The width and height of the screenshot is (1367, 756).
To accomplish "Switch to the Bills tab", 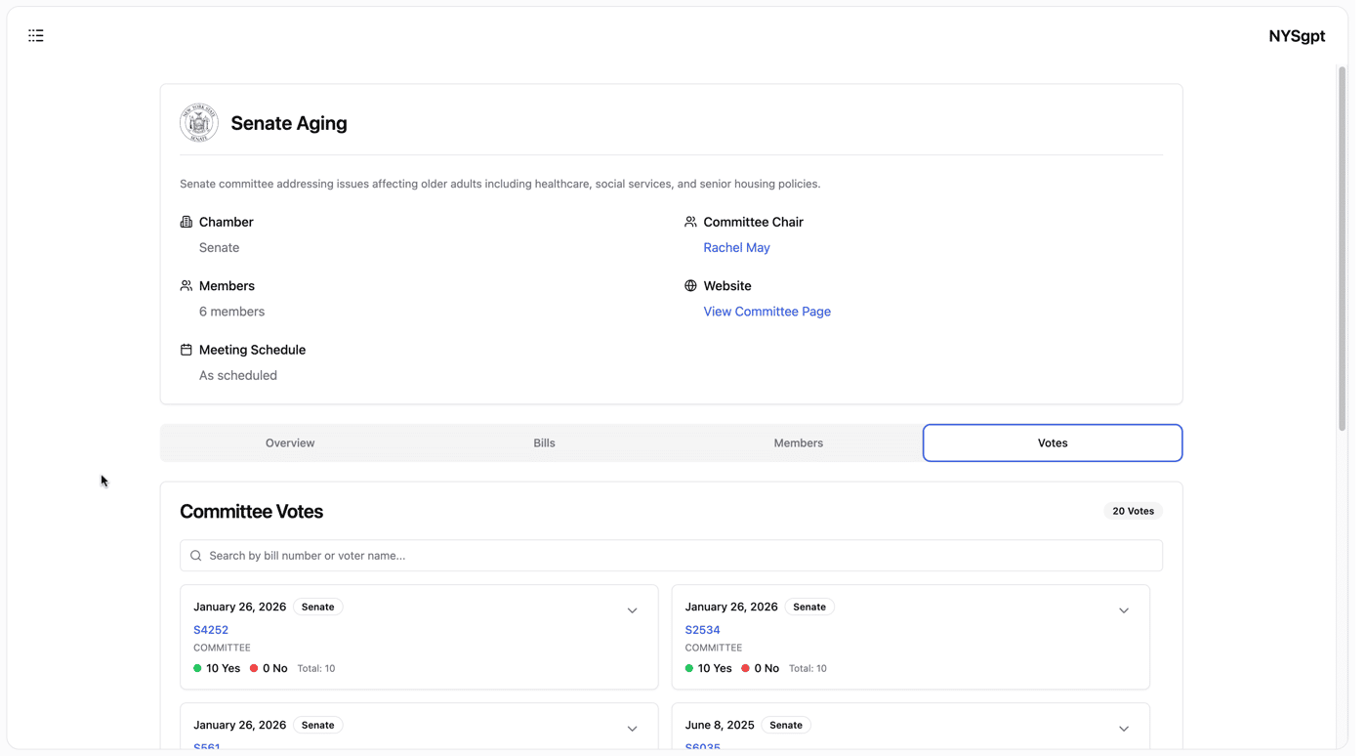I will [x=544, y=443].
